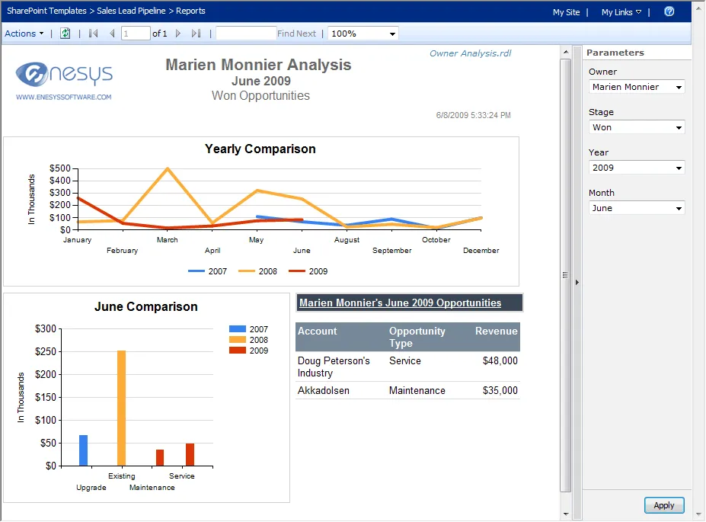Click the refresh report icon
706x522 pixels.
tap(65, 34)
